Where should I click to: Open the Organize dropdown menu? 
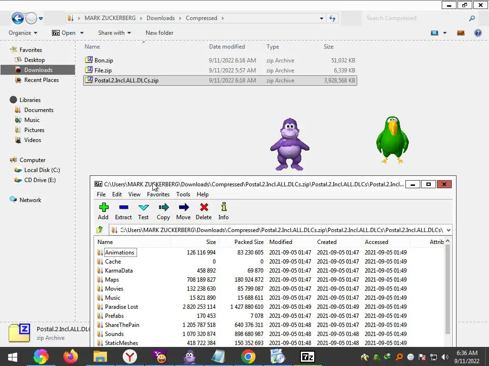tap(23, 33)
